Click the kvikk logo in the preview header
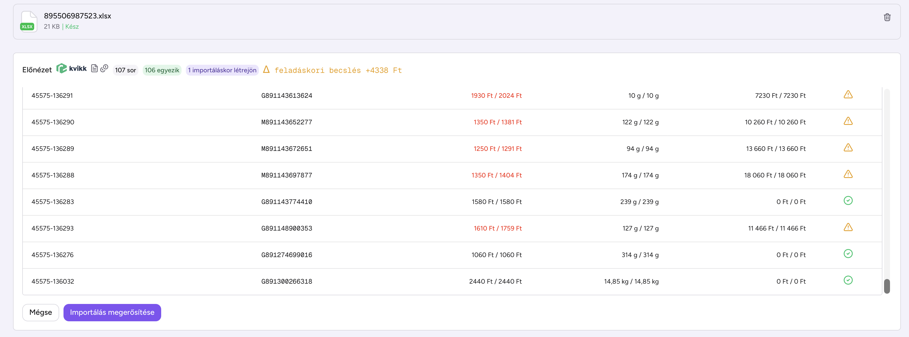The image size is (909, 337). (x=72, y=68)
